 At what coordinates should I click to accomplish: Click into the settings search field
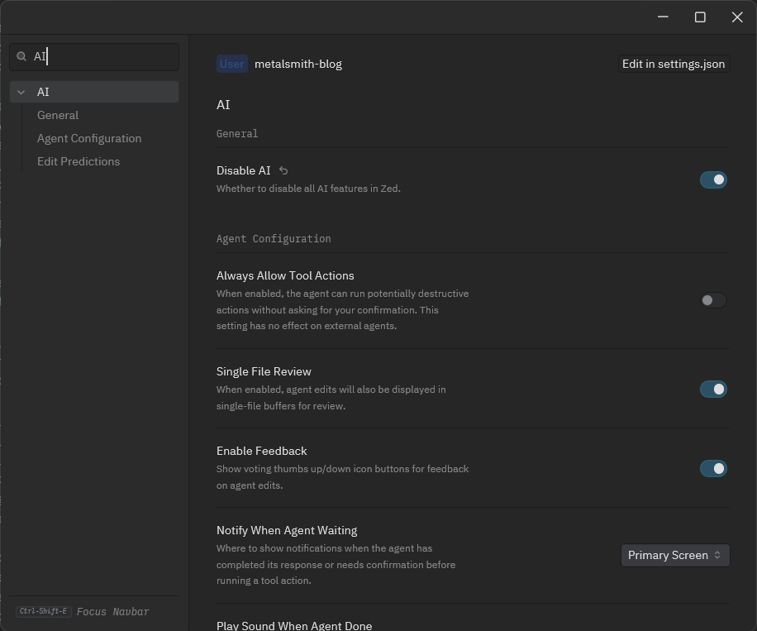[x=103, y=57]
